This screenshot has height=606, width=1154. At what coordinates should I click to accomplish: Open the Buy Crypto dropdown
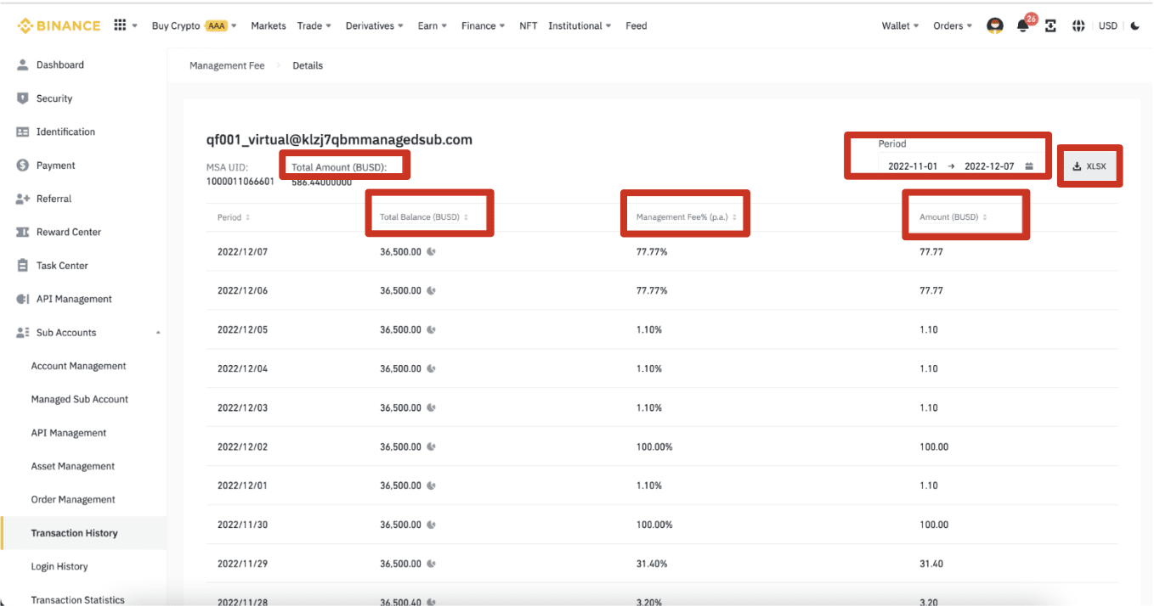pos(195,26)
